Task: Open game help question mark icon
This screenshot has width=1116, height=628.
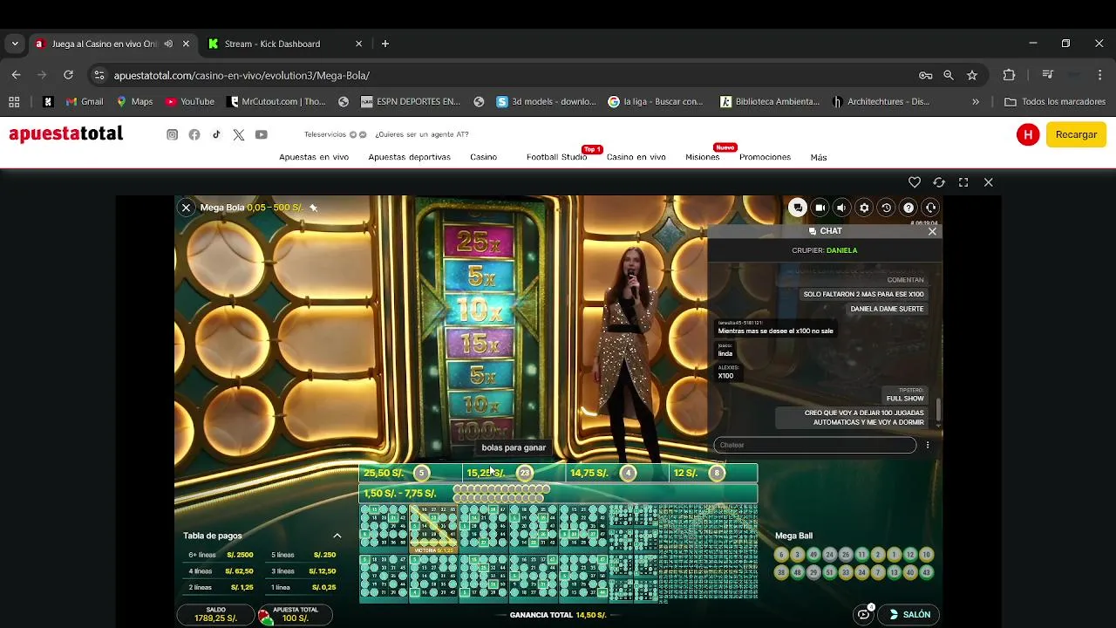Action: tap(908, 208)
